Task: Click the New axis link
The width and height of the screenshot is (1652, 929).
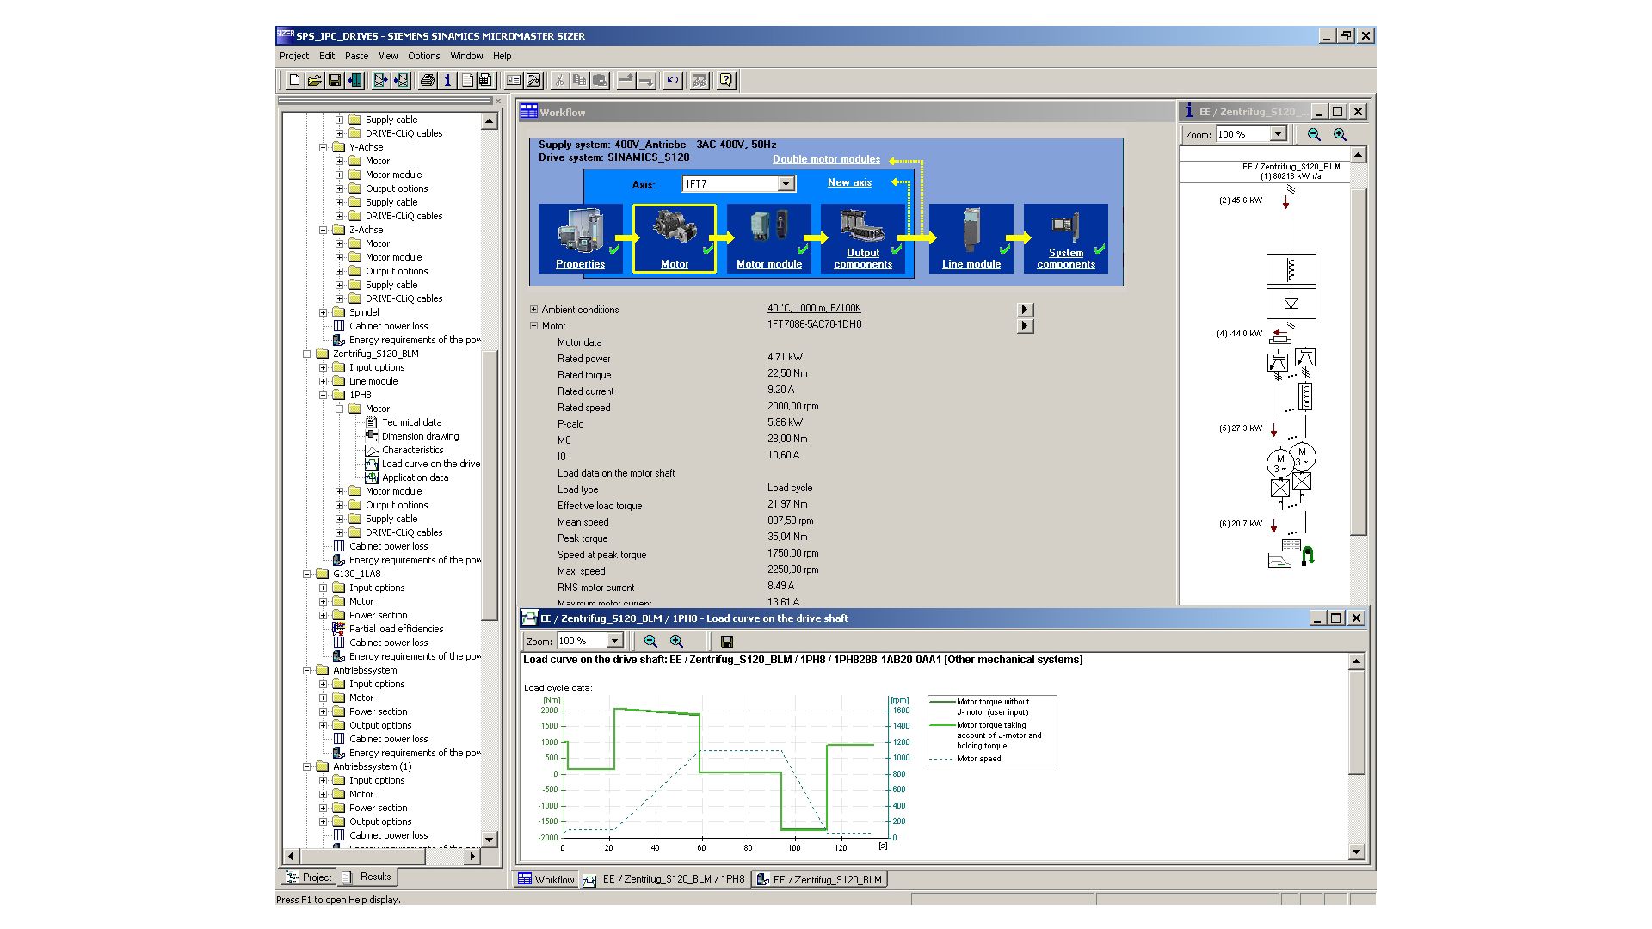Action: tap(849, 182)
